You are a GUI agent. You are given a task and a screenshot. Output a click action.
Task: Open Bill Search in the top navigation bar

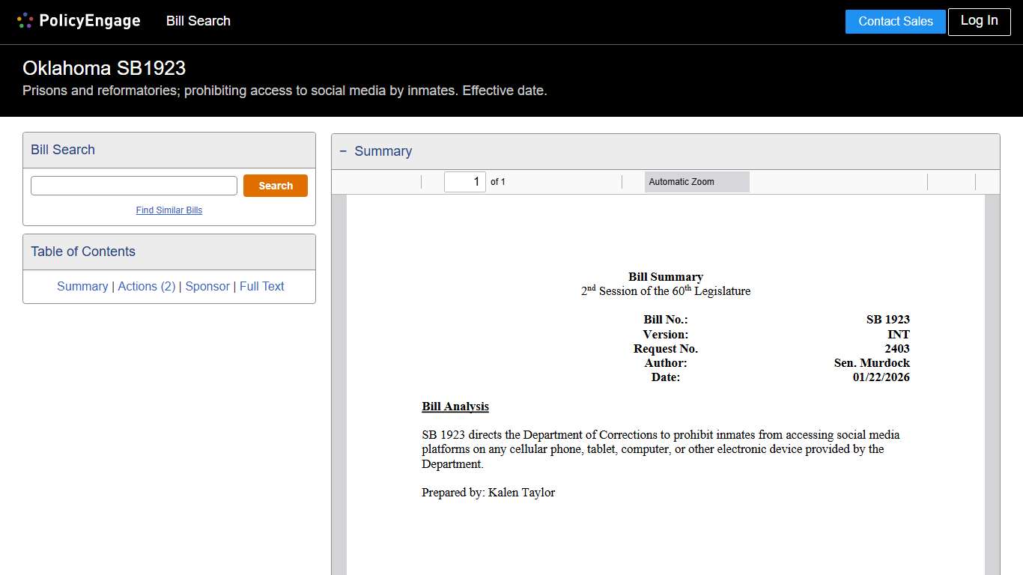point(198,21)
